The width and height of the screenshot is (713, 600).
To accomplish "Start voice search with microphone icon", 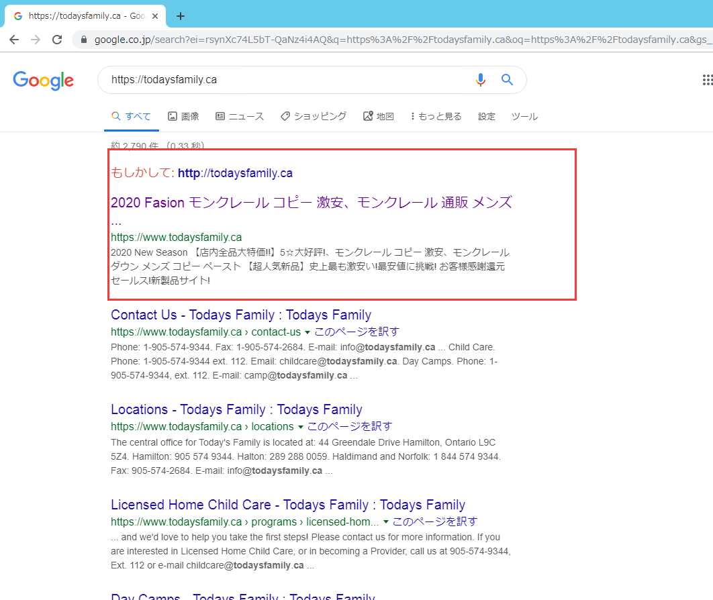I will (x=481, y=80).
